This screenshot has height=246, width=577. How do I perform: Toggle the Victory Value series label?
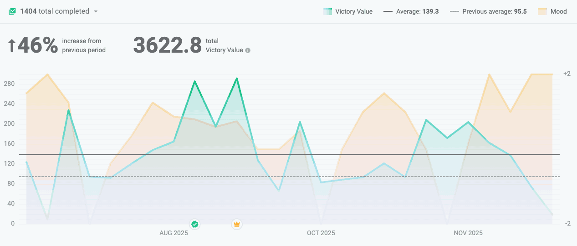[354, 12]
